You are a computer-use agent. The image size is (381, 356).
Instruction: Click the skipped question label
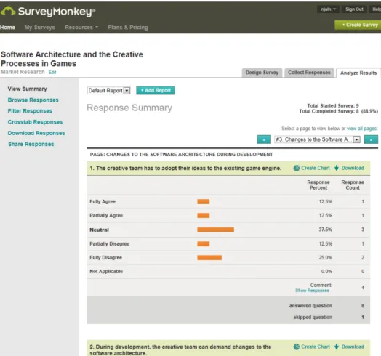click(313, 317)
